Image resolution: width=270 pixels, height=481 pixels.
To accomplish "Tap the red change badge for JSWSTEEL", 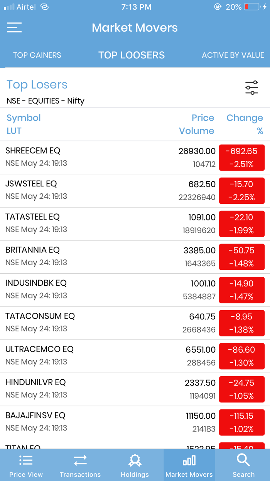I will (x=242, y=190).
